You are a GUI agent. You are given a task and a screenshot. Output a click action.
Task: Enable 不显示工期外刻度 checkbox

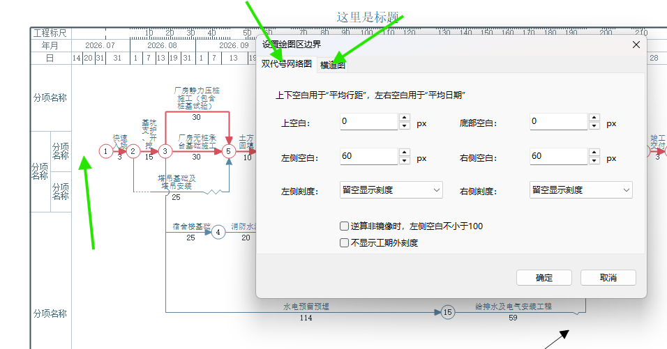(x=344, y=243)
